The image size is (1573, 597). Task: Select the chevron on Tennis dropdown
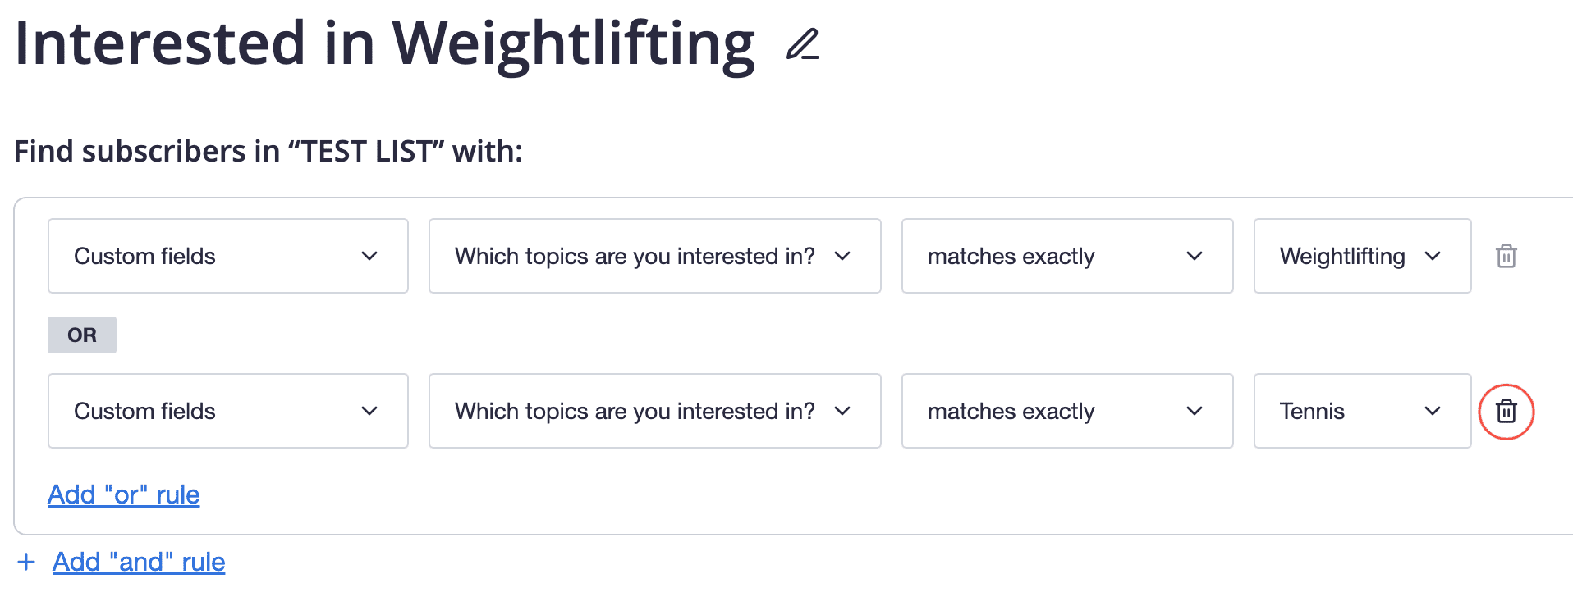tap(1434, 411)
